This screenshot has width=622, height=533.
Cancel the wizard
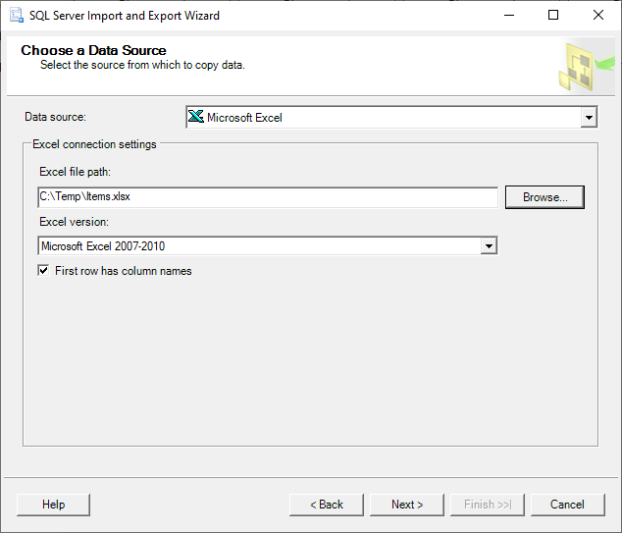[568, 505]
